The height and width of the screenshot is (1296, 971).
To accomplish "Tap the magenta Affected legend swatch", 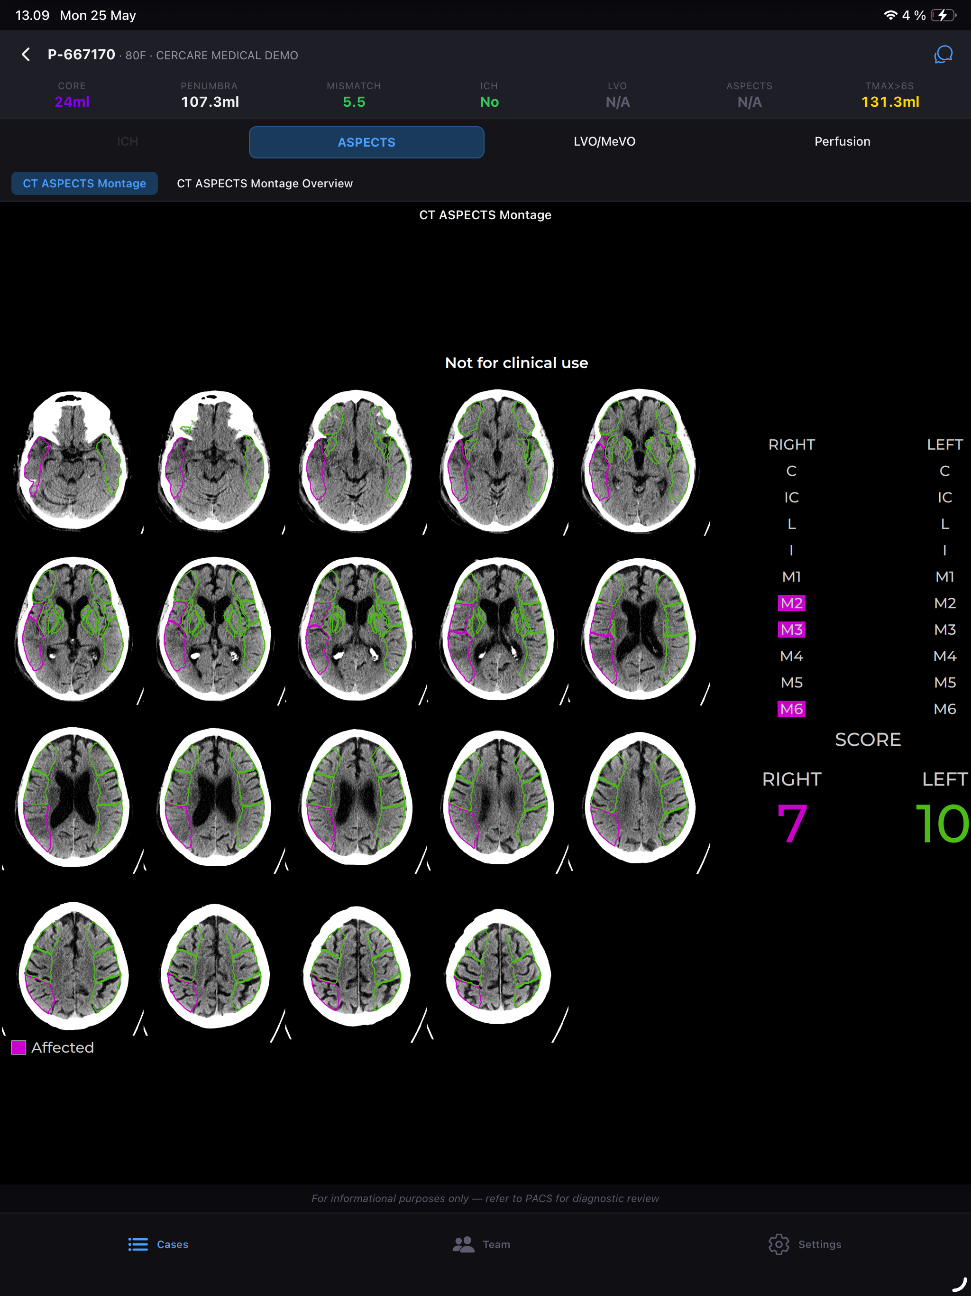I will pos(19,1047).
